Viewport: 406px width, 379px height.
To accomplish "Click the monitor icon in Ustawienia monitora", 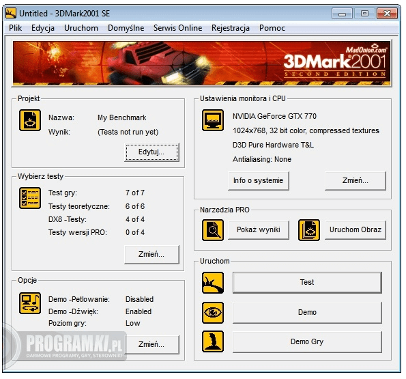I will click(x=213, y=120).
